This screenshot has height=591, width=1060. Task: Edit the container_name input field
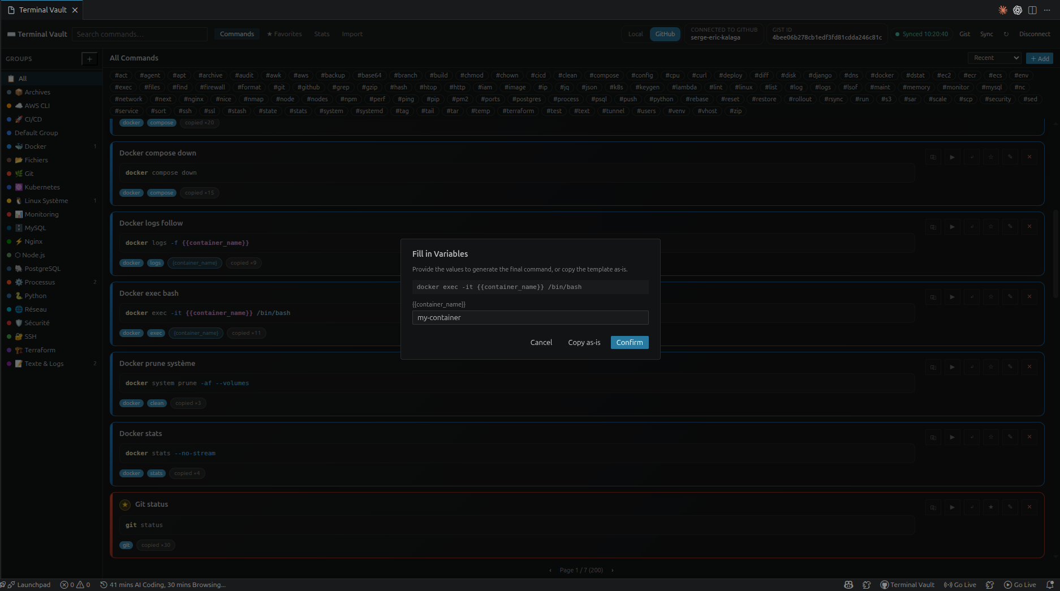530,317
